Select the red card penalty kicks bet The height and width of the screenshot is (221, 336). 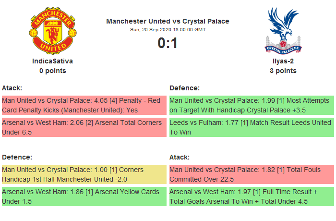click(x=84, y=106)
